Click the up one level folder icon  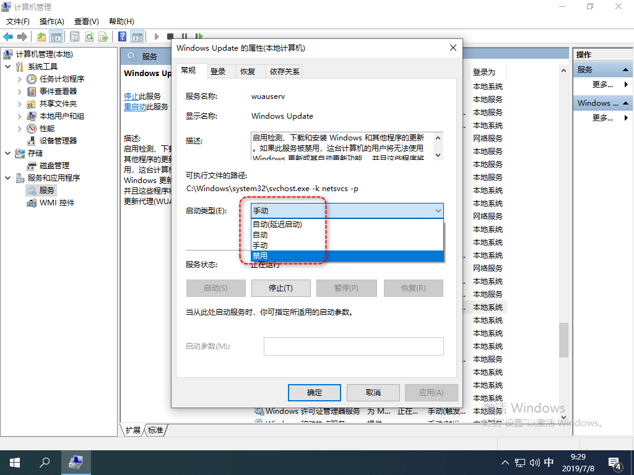click(x=41, y=36)
